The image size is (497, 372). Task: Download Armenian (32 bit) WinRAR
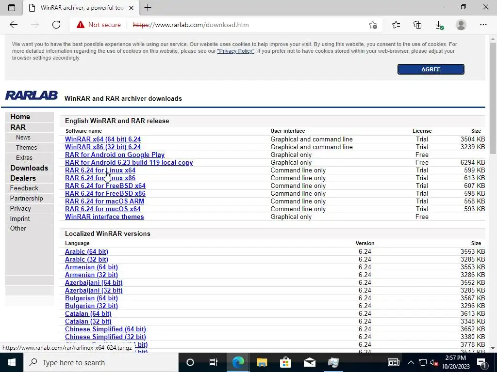click(x=91, y=275)
